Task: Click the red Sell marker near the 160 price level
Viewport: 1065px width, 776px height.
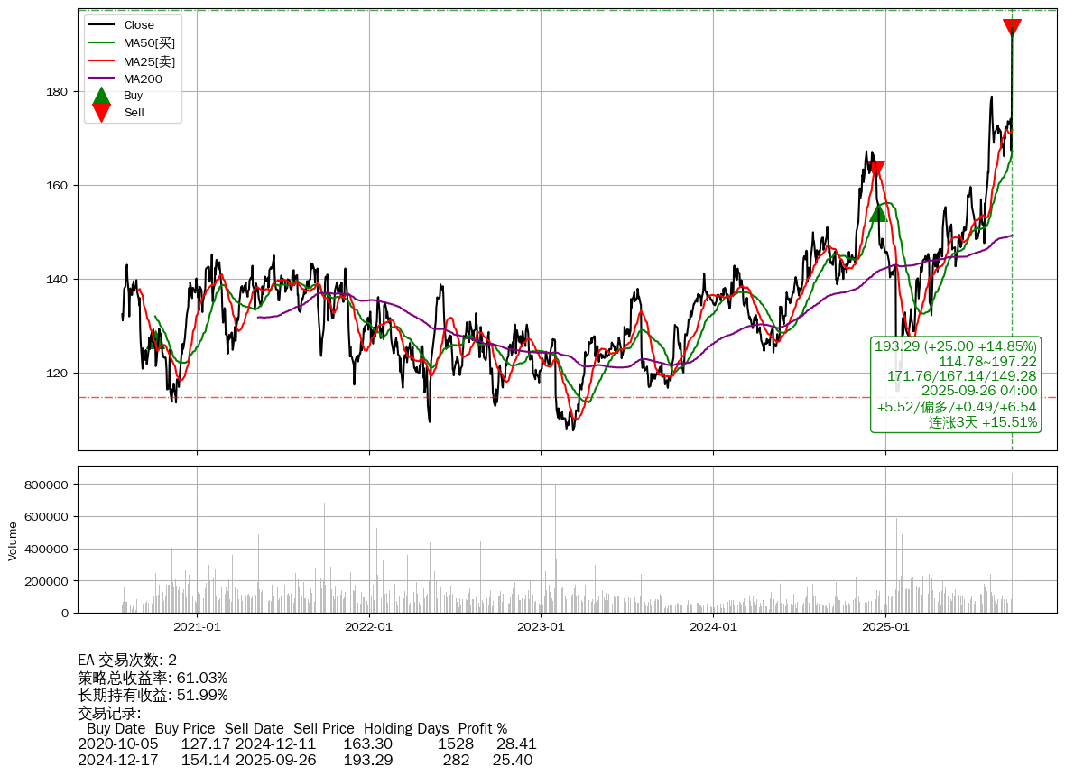Action: (x=875, y=169)
